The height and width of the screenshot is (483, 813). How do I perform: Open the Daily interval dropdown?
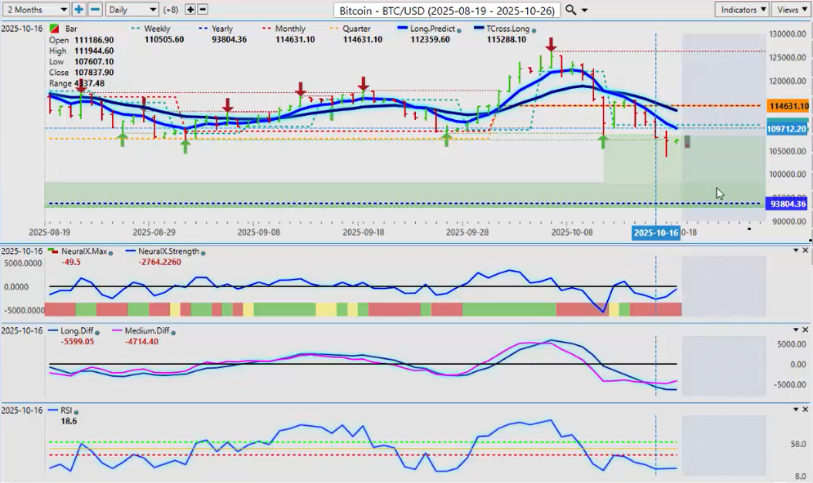[x=132, y=9]
